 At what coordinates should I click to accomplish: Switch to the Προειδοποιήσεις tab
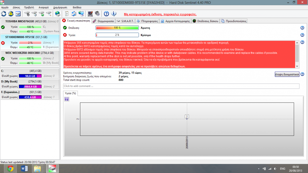[x=234, y=21]
